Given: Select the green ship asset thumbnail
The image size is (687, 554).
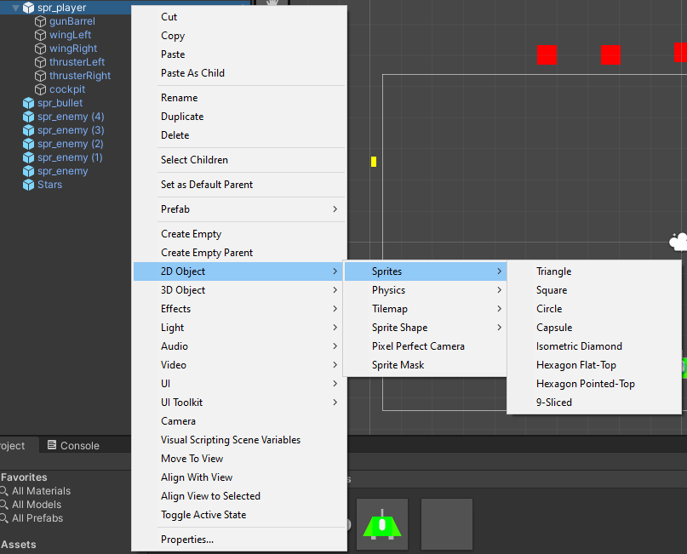Looking at the screenshot, I should click(x=382, y=524).
